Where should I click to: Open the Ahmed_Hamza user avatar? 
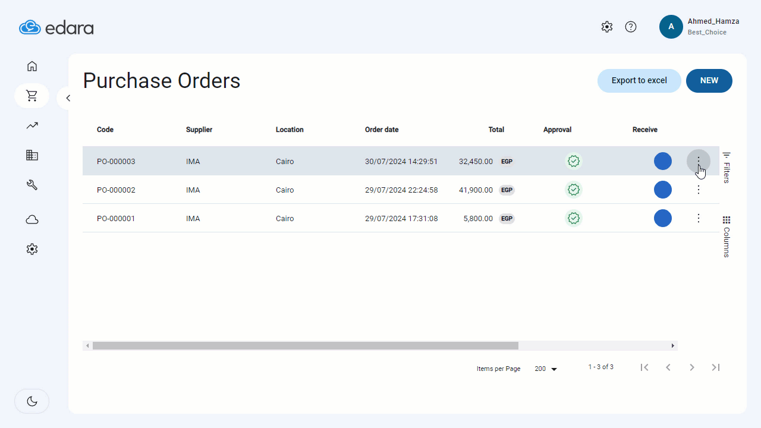[x=671, y=27]
